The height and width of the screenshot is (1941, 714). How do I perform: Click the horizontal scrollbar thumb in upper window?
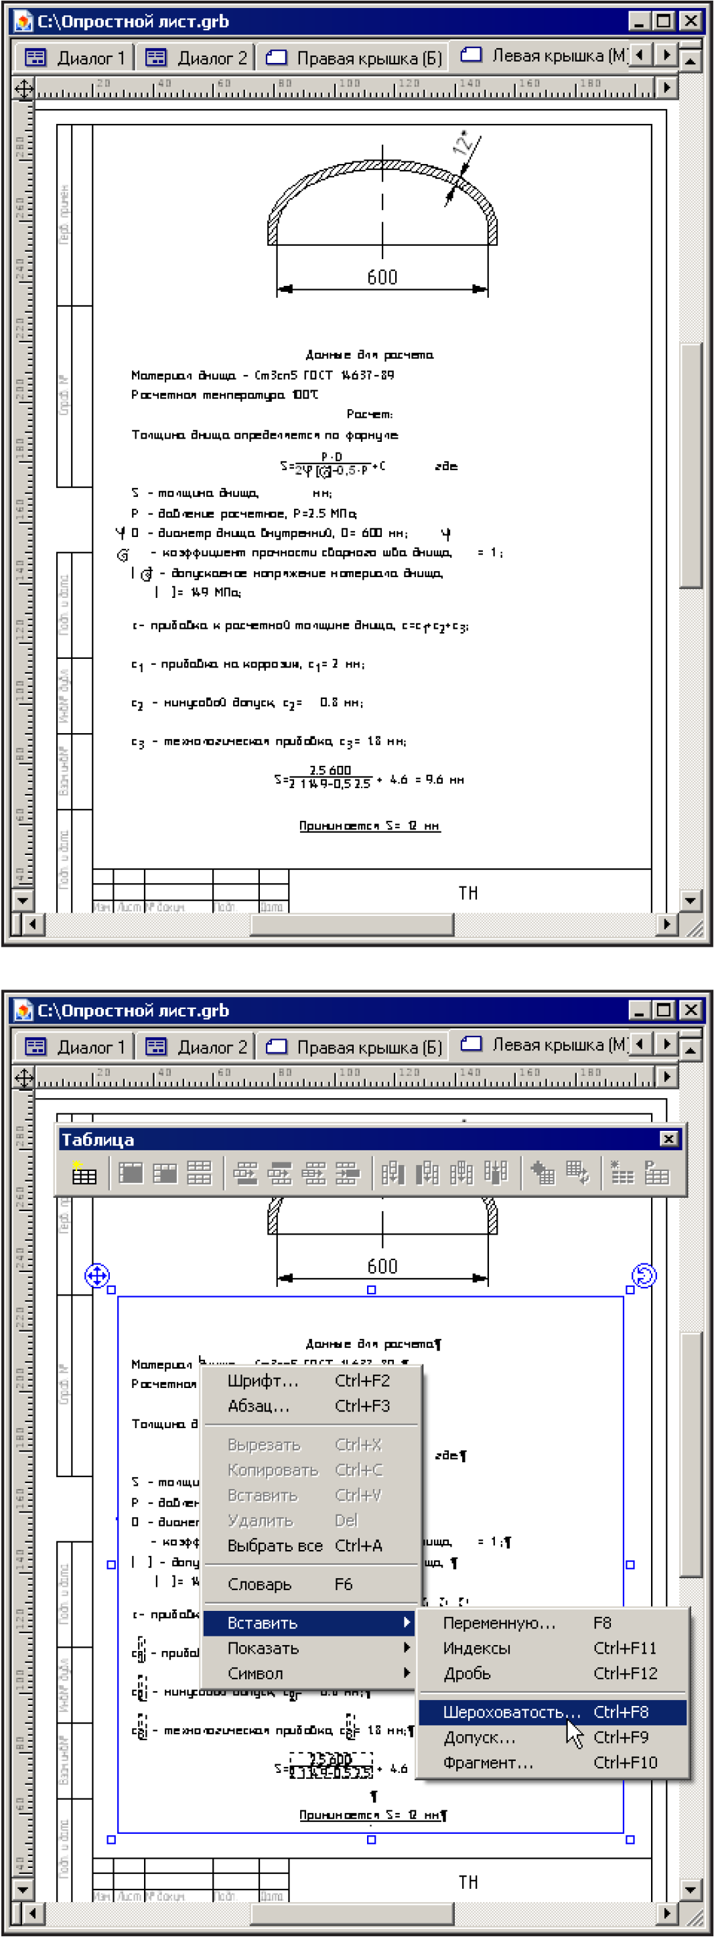point(352,924)
